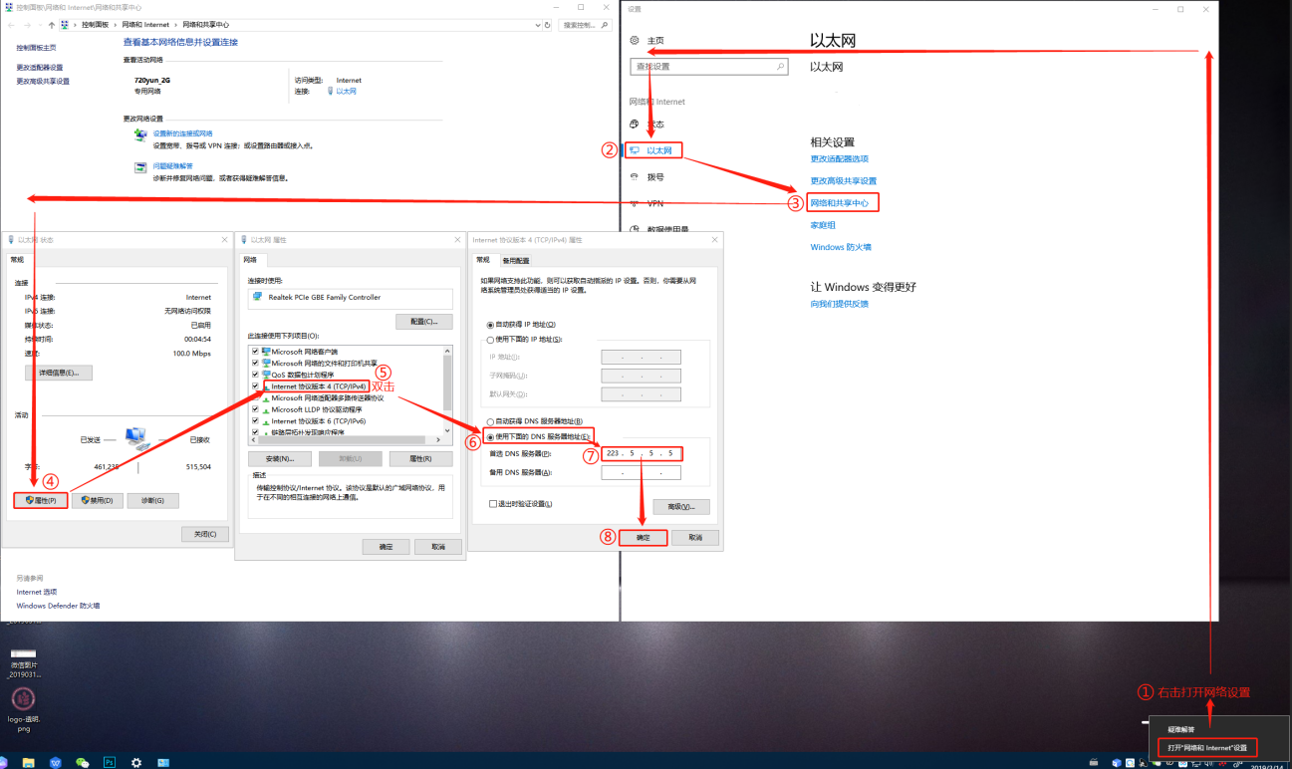
Task: Select 状态 in Settings sidebar
Action: pyautogui.click(x=655, y=125)
